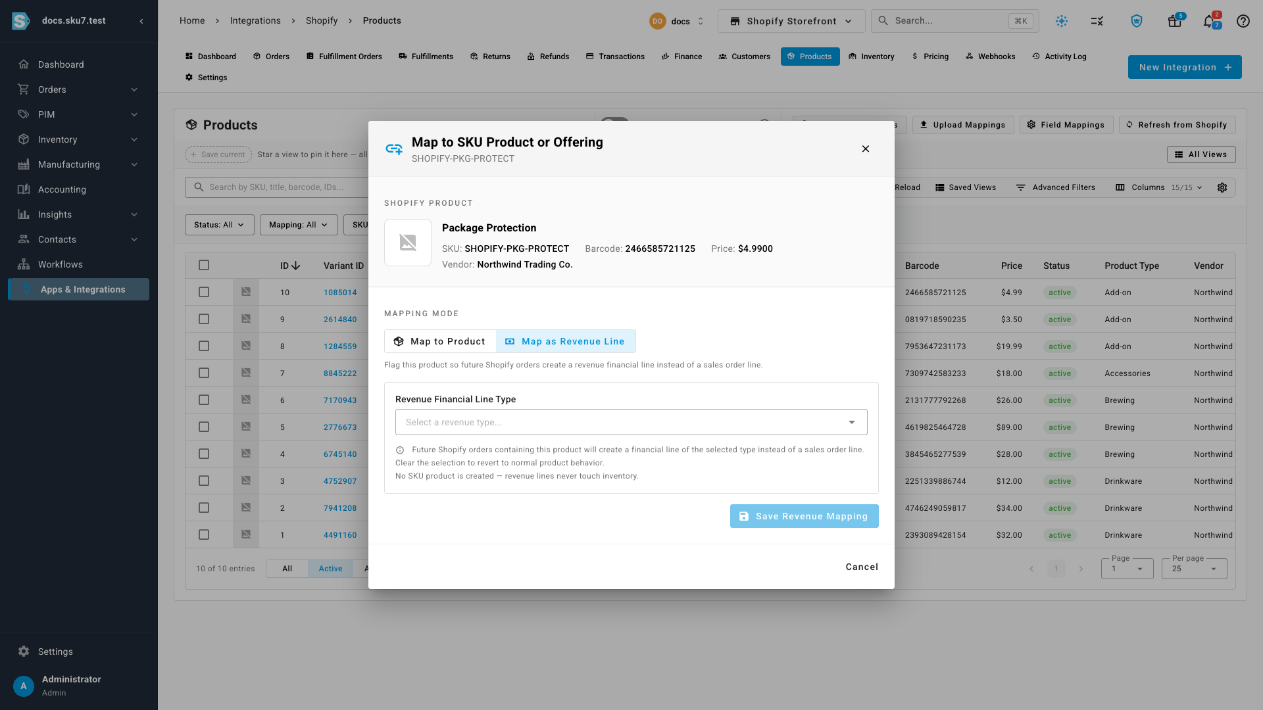This screenshot has width=1263, height=710.
Task: Click the New Integration button
Action: pyautogui.click(x=1185, y=67)
